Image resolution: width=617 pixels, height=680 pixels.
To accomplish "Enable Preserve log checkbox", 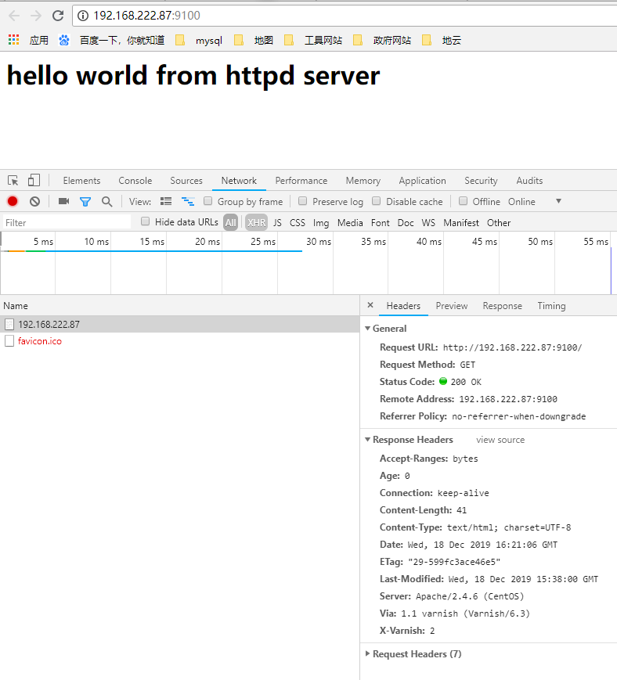I will [302, 201].
